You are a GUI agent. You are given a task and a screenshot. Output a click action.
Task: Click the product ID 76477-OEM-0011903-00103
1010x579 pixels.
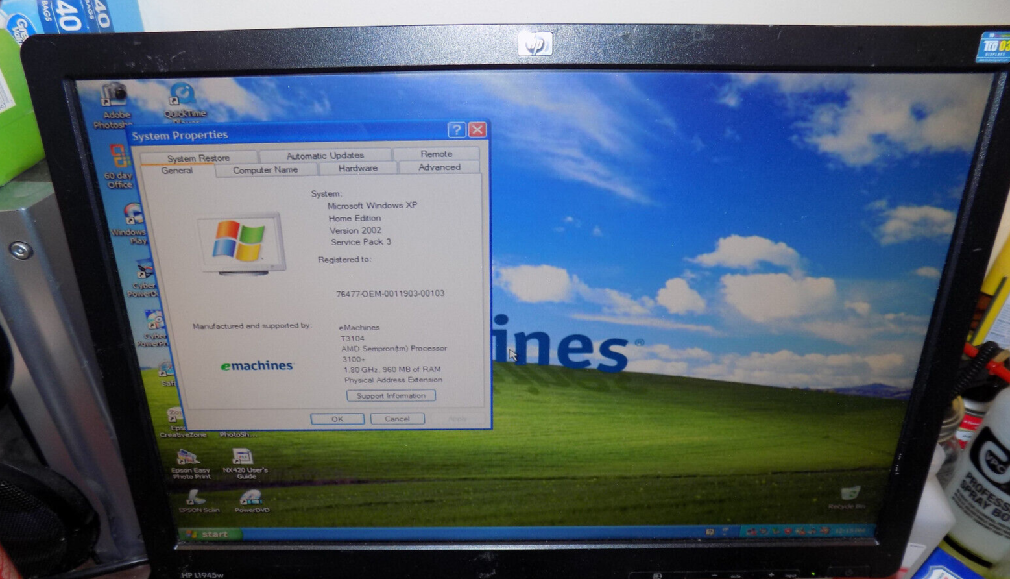[390, 293]
